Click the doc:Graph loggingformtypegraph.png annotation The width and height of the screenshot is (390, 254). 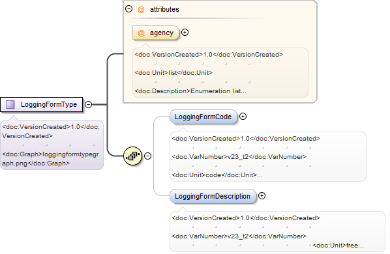tap(50, 159)
